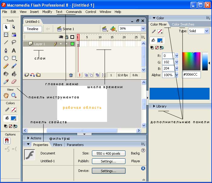
Task: Toggle show all layers as outlines
Action: (x=72, y=37)
